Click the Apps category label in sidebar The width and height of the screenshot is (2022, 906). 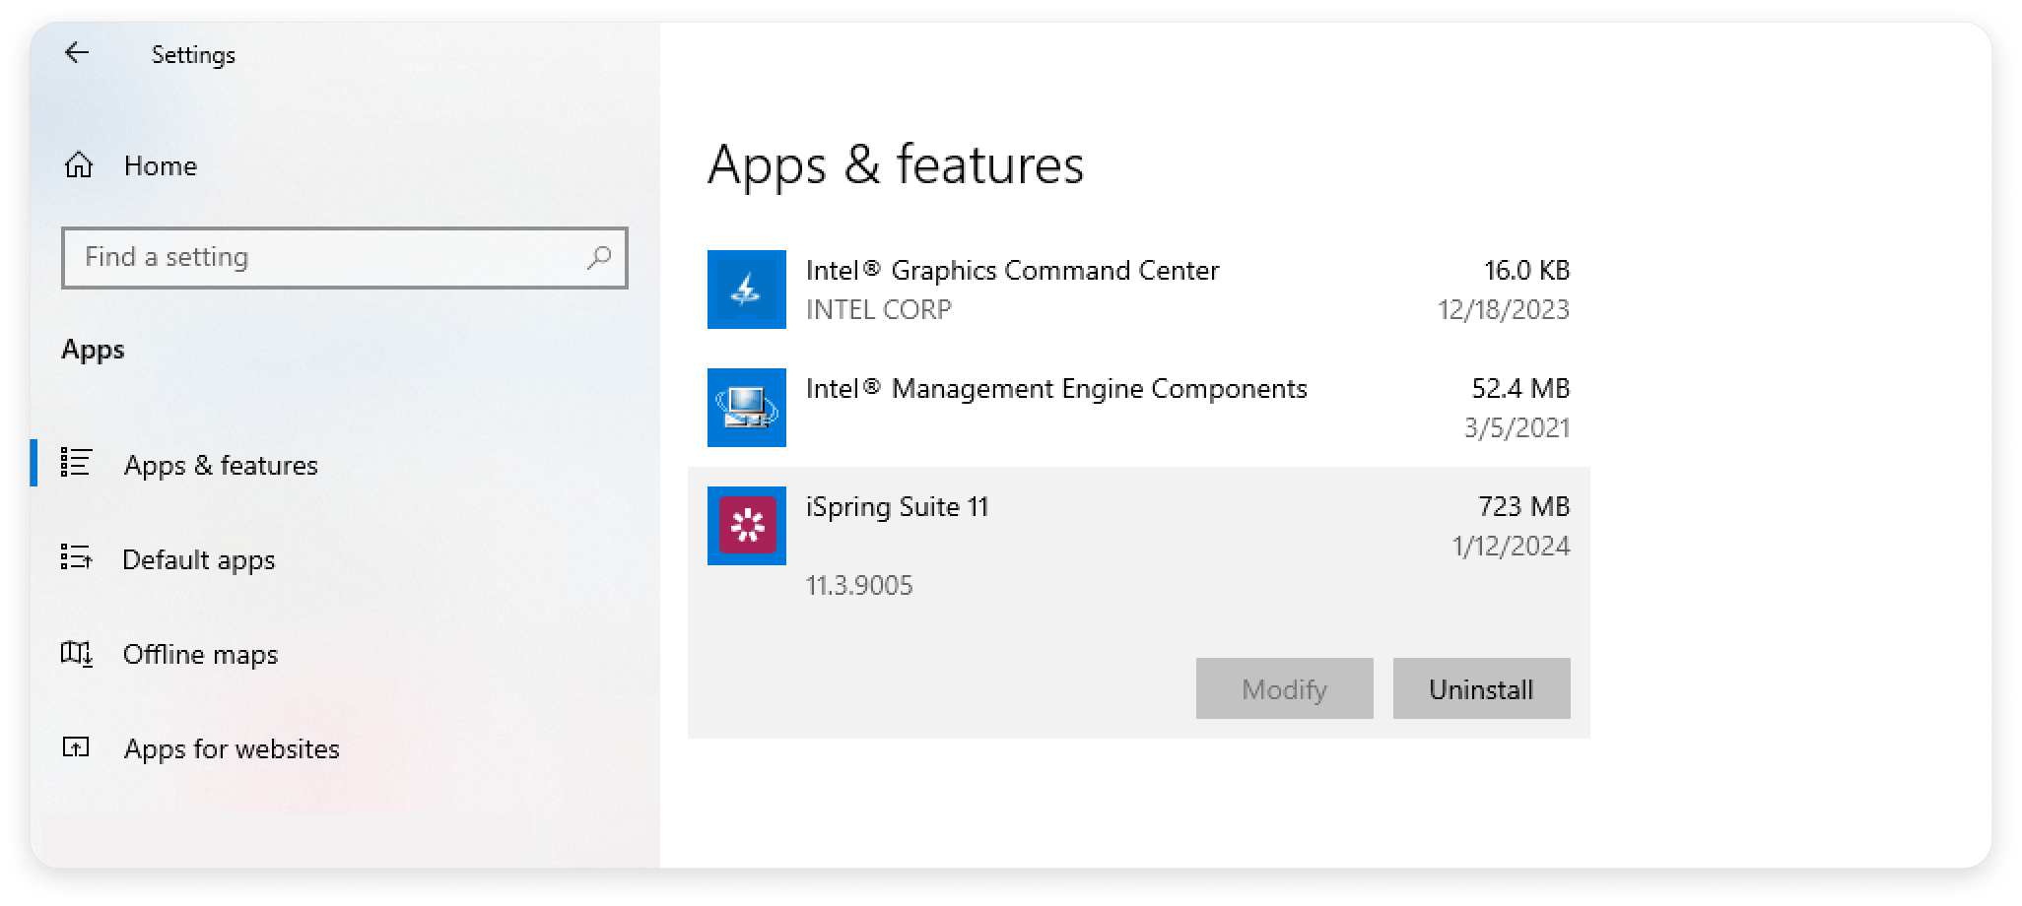pyautogui.click(x=93, y=350)
